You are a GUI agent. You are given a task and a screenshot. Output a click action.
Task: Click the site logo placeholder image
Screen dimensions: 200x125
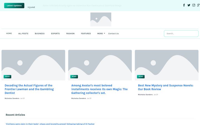(101, 19)
